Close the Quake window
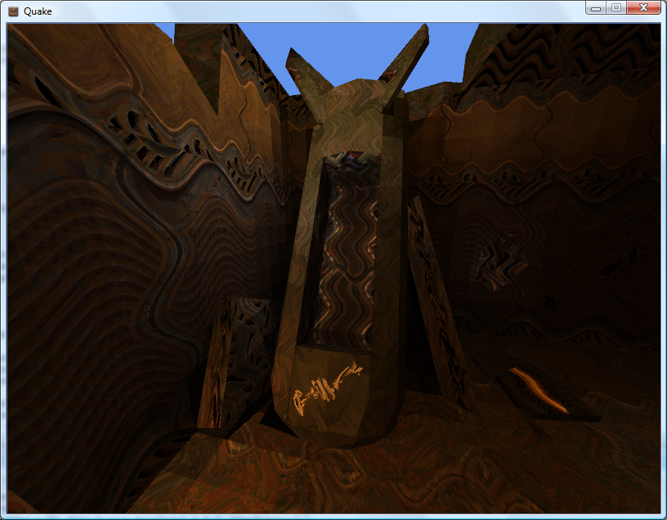Screen dimensions: 667x520 (x=643, y=7)
